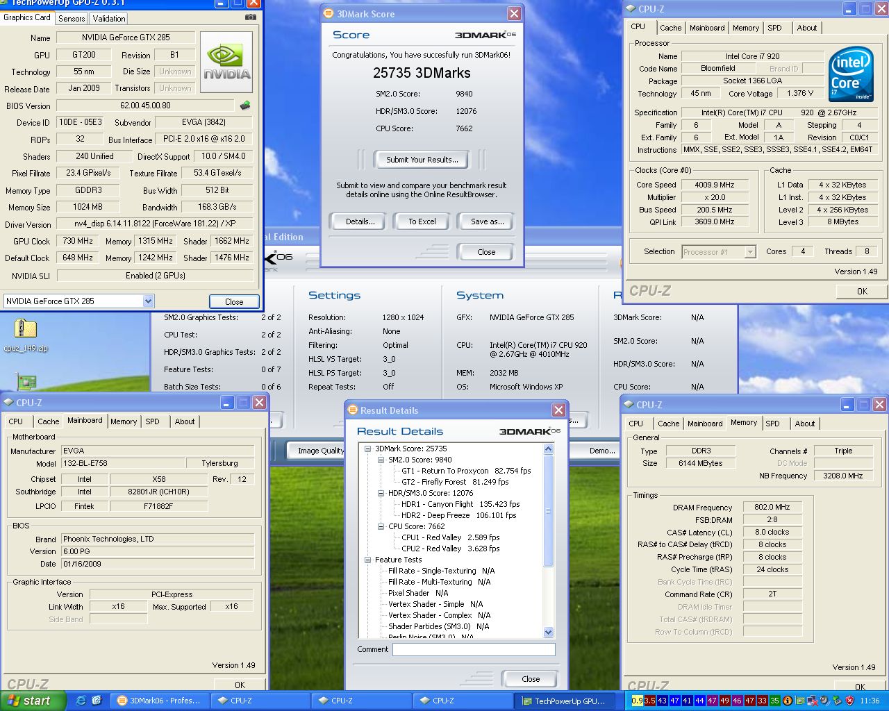Click the Core Speed value 4009.9 MHz
The width and height of the screenshot is (889, 711).
715,185
